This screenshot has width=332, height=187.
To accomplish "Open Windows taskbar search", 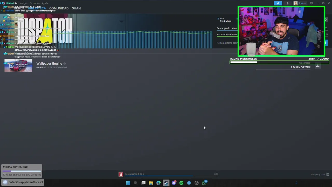I will click(135, 183).
